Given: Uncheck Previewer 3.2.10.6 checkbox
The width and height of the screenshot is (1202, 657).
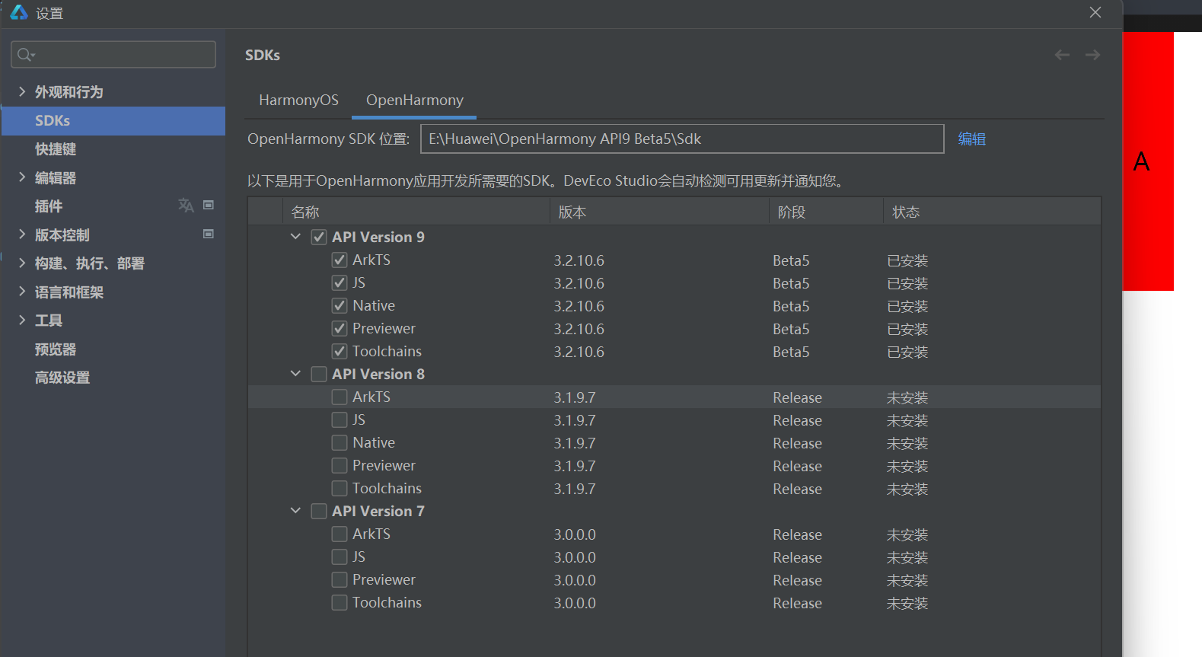Looking at the screenshot, I should click(340, 328).
